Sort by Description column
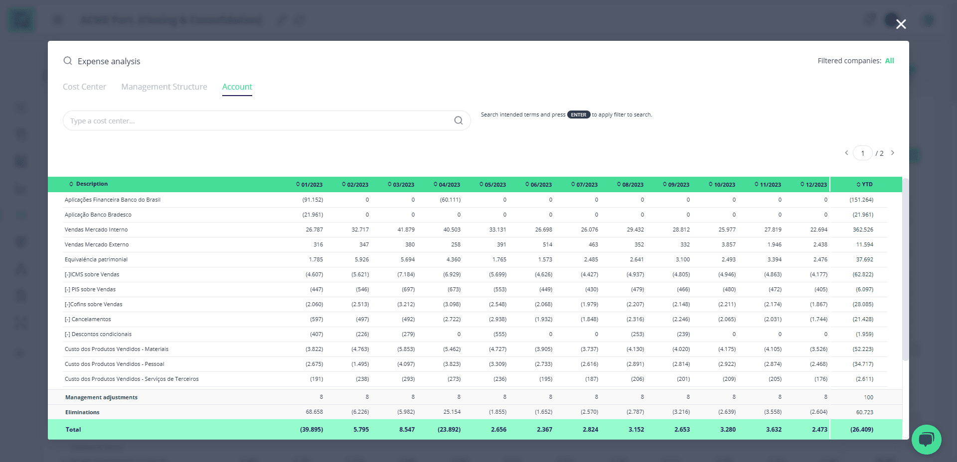This screenshot has width=957, height=462. (x=88, y=184)
